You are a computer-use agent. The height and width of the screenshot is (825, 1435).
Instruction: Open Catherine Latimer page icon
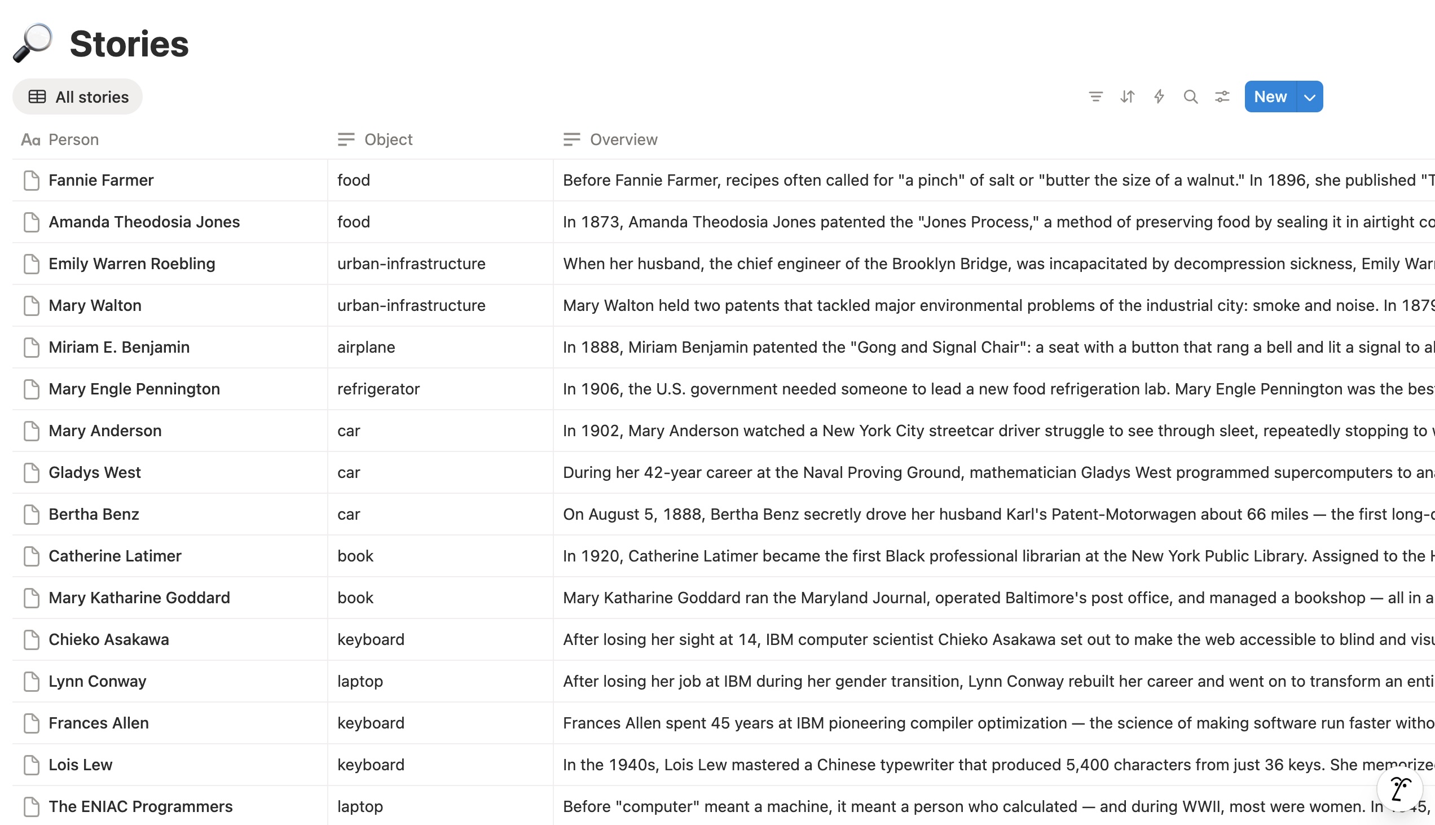coord(32,556)
